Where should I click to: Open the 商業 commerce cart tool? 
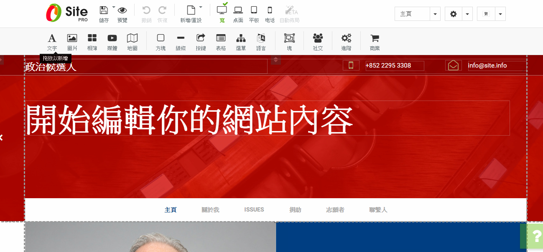(375, 42)
